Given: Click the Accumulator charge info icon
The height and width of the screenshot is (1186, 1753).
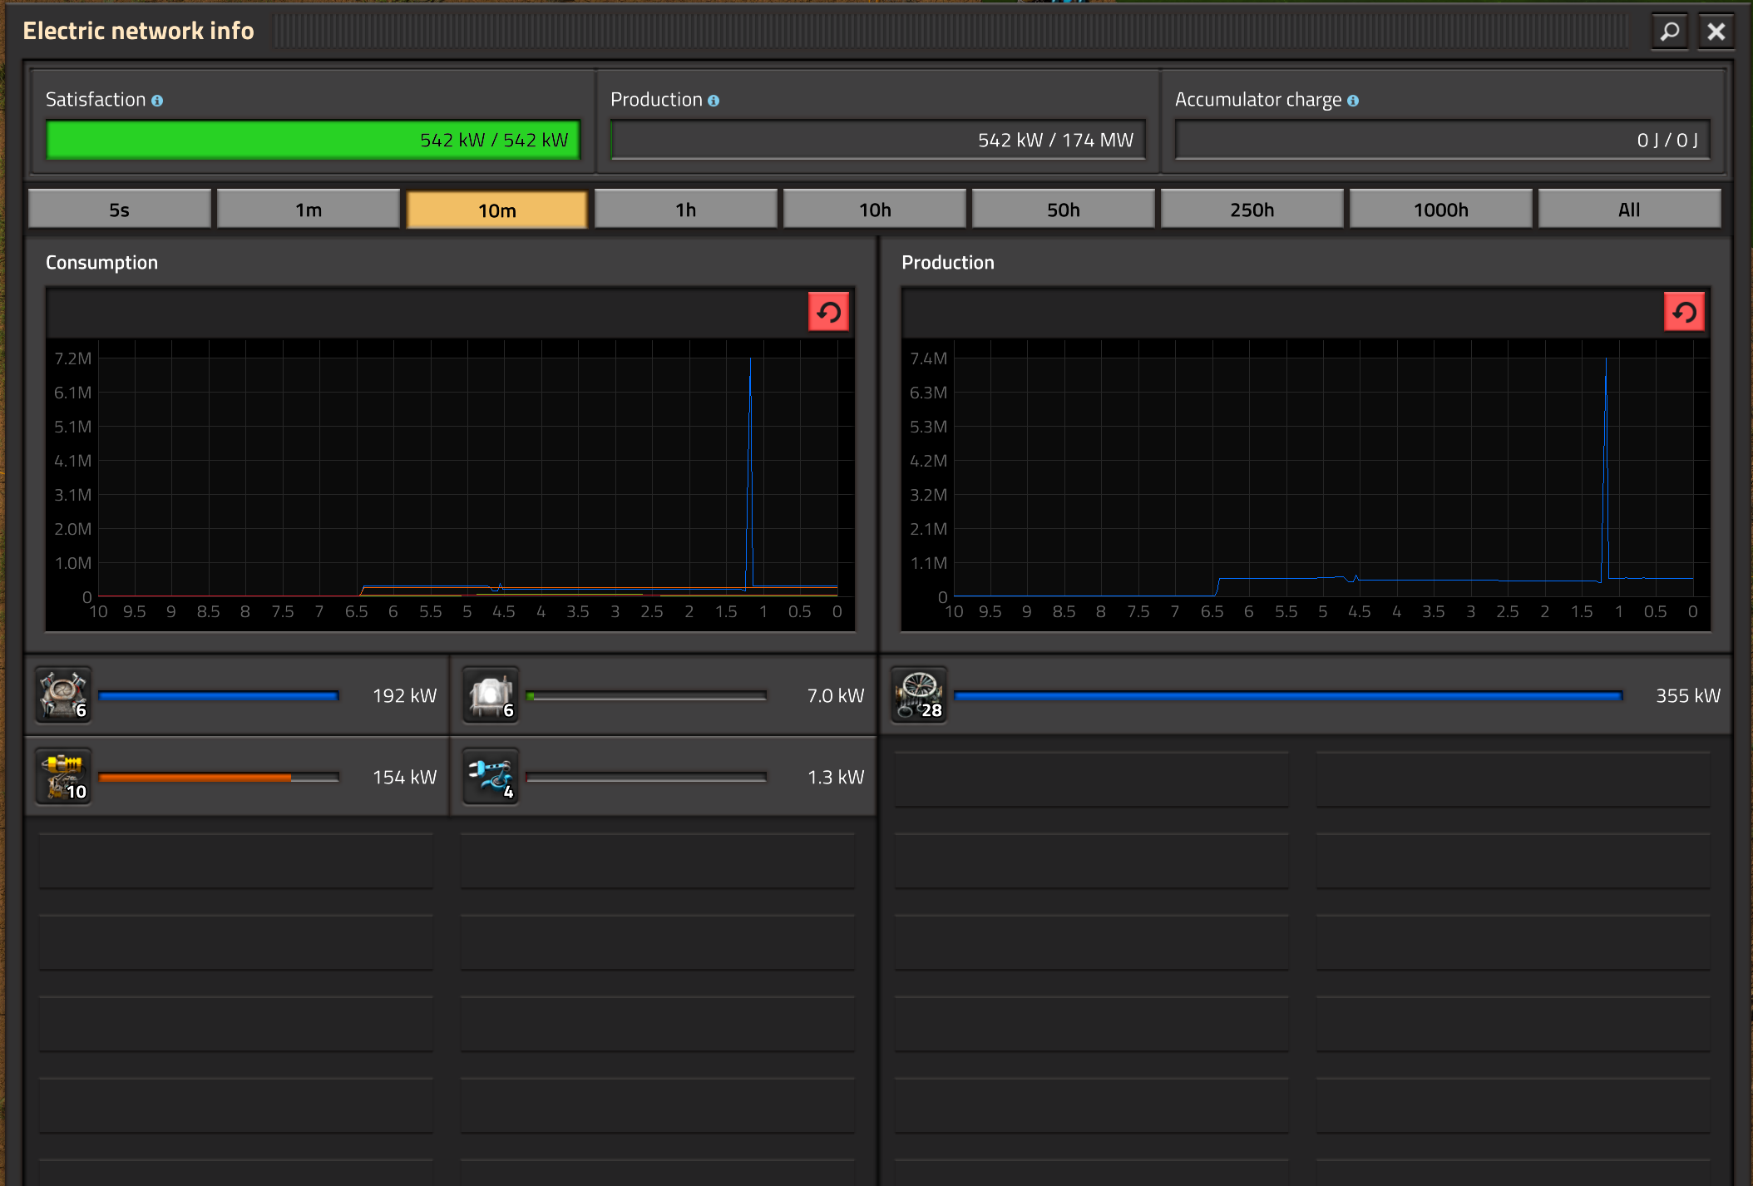Looking at the screenshot, I should coord(1353,101).
